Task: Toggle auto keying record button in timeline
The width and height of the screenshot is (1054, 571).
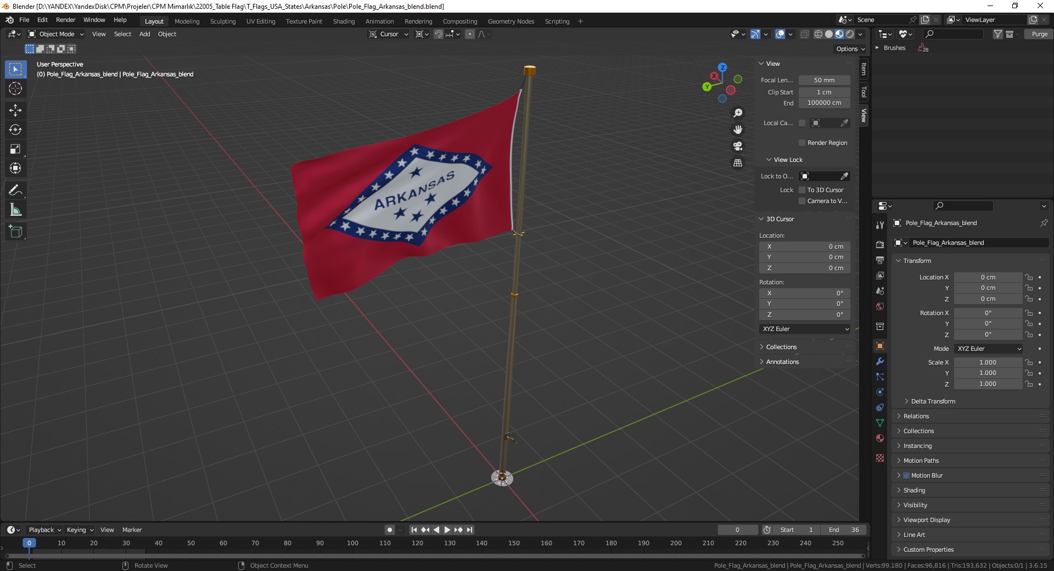Action: pyautogui.click(x=390, y=530)
